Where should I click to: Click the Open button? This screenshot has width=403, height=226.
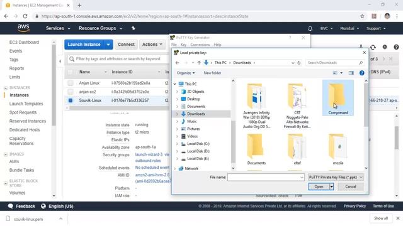319,186
